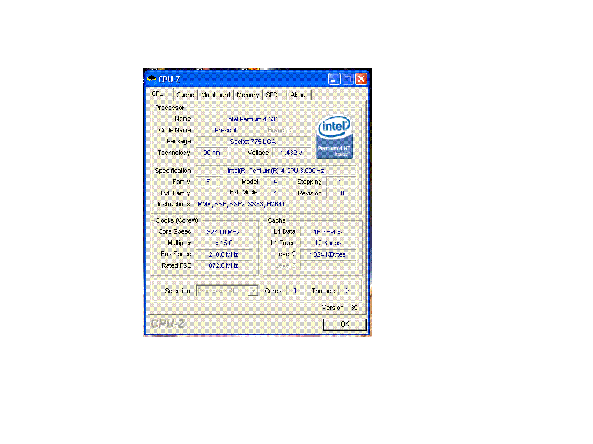
Task: Click the Revision value E0
Action: pyautogui.click(x=341, y=193)
